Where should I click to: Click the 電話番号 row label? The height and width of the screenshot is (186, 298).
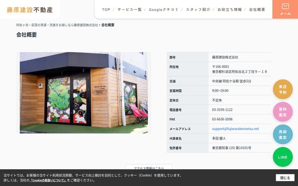point(176,110)
